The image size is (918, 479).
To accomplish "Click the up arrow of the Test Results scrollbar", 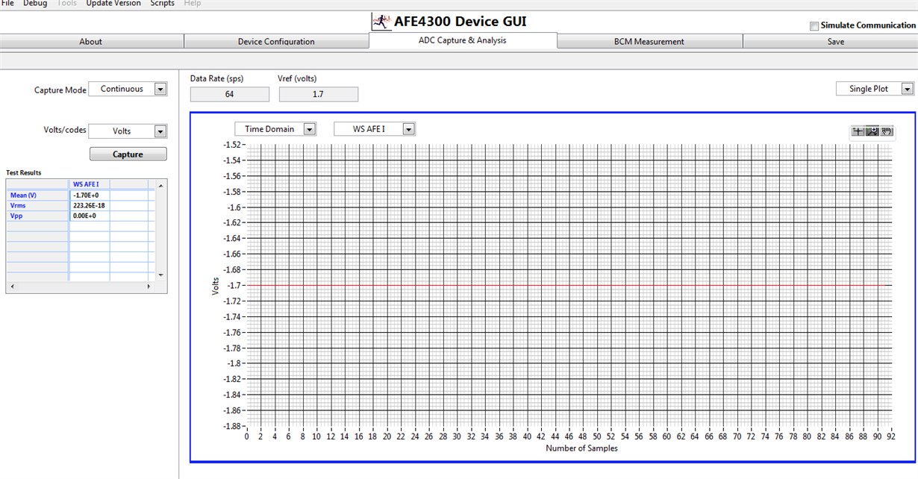I will (x=161, y=184).
